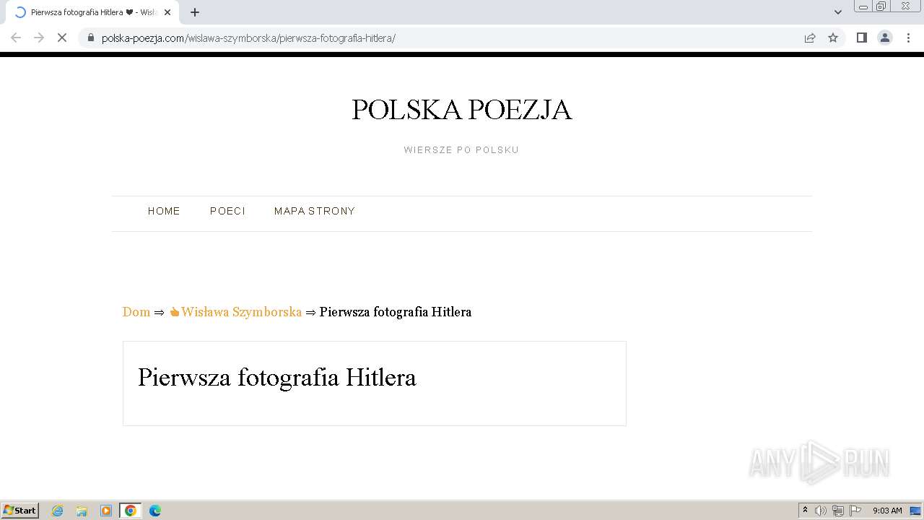
Task: Click the 9:03 AM clock
Action: pos(887,511)
